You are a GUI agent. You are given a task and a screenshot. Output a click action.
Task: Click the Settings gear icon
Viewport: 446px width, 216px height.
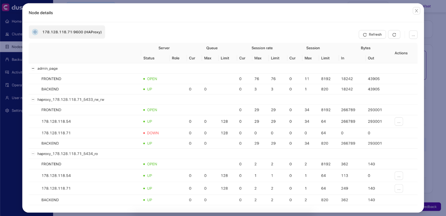[x=7, y=111]
